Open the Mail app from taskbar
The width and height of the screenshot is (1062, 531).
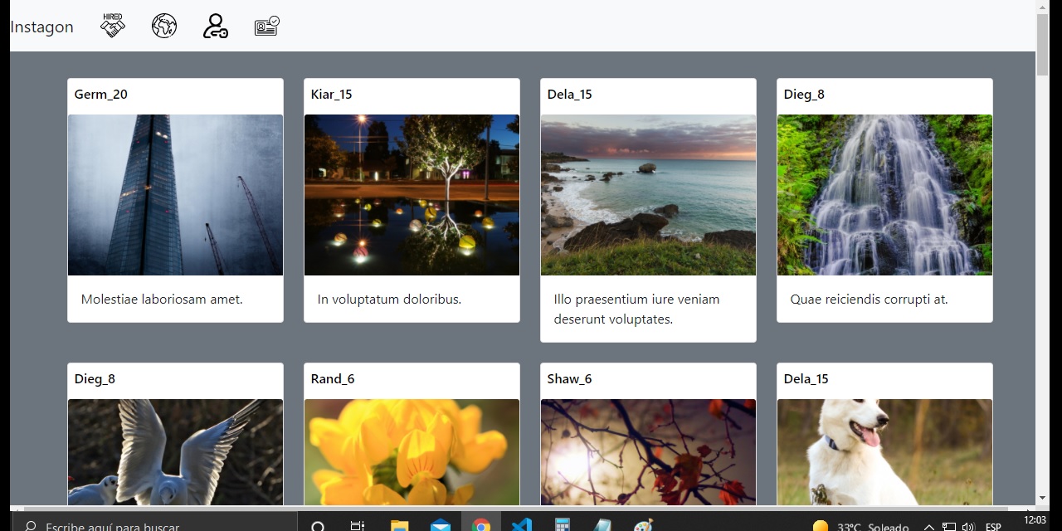point(440,524)
